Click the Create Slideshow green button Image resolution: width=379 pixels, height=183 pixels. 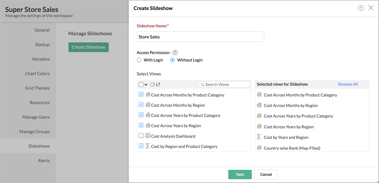(88, 47)
